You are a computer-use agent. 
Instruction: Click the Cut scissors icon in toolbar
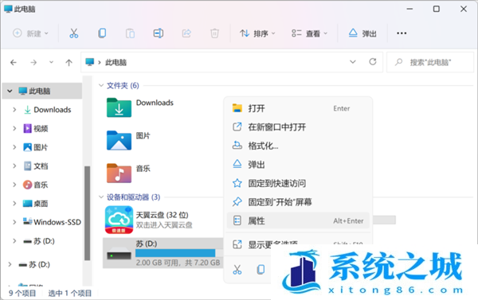(73, 33)
